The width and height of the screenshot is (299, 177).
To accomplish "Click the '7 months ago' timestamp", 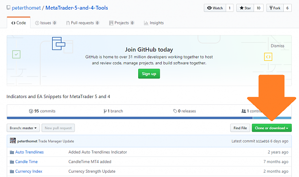I will click(x=276, y=162).
